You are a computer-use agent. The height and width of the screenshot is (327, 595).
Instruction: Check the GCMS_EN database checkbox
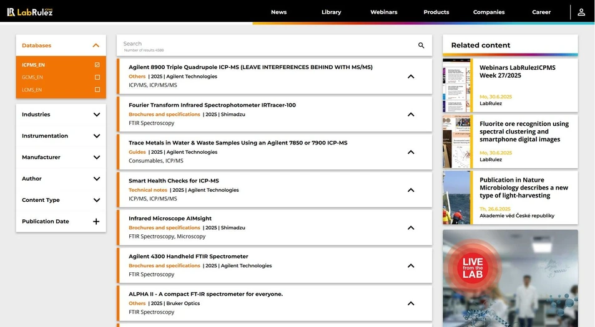tap(97, 77)
